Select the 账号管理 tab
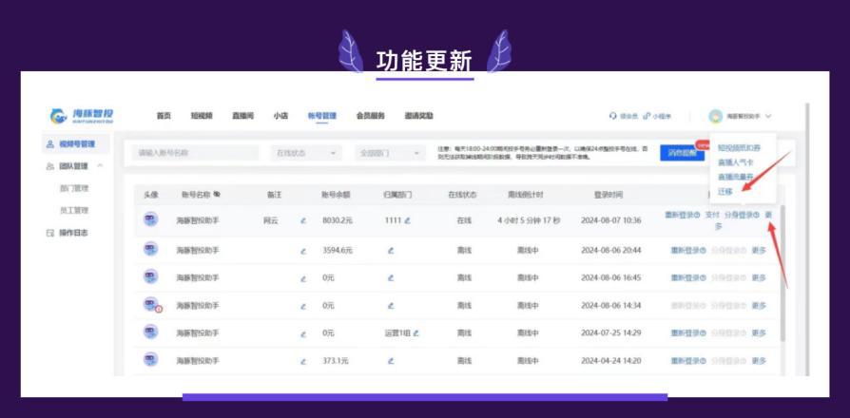850x418 pixels. 322,116
